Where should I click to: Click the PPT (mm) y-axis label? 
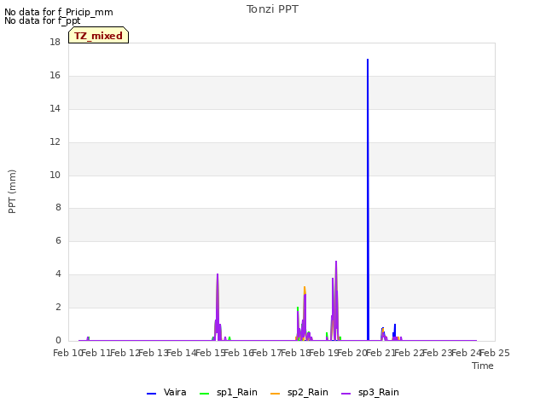tap(12, 192)
